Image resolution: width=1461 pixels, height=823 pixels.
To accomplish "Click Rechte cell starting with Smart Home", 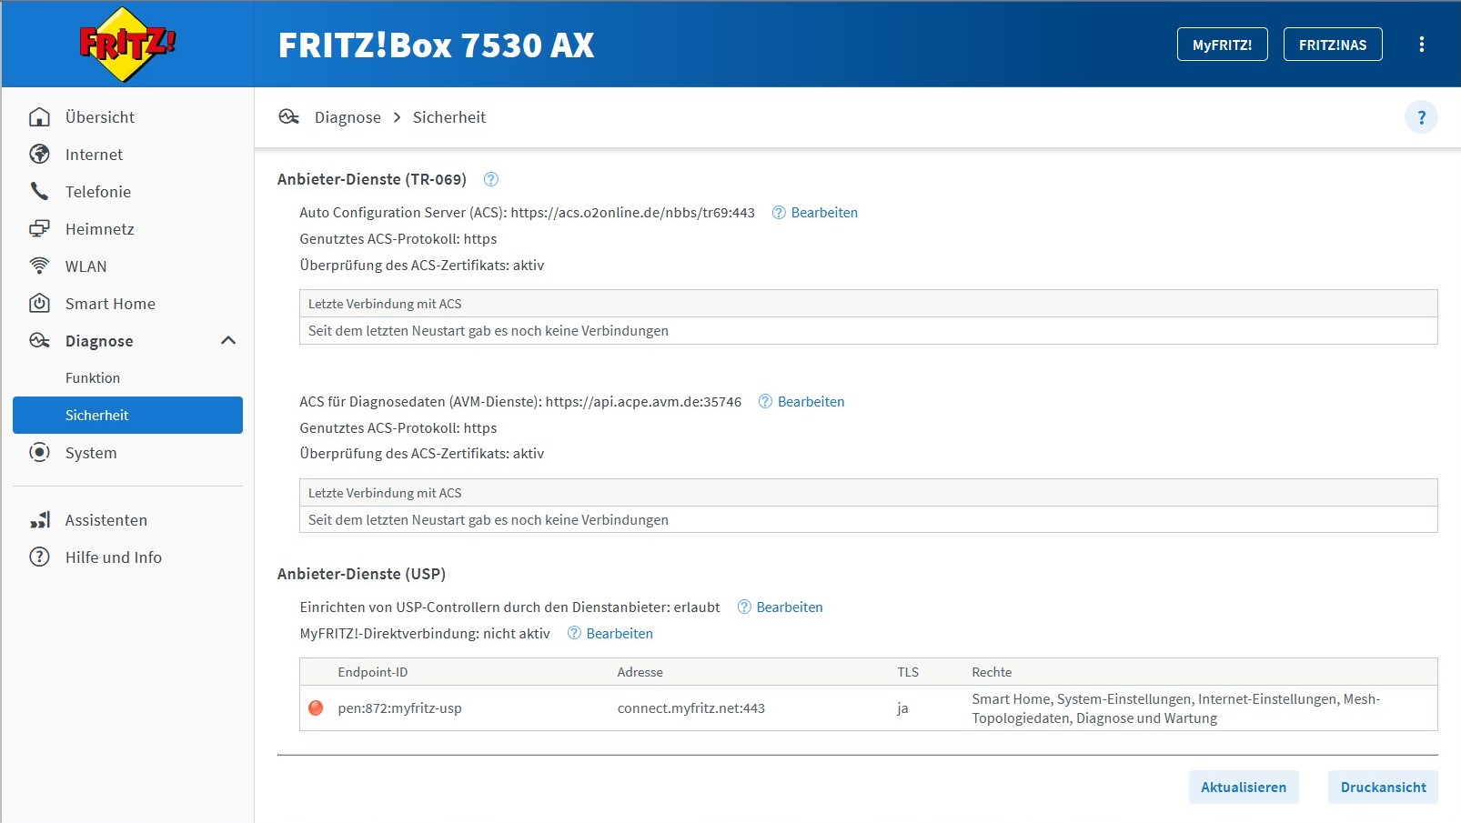I will pos(1176,708).
